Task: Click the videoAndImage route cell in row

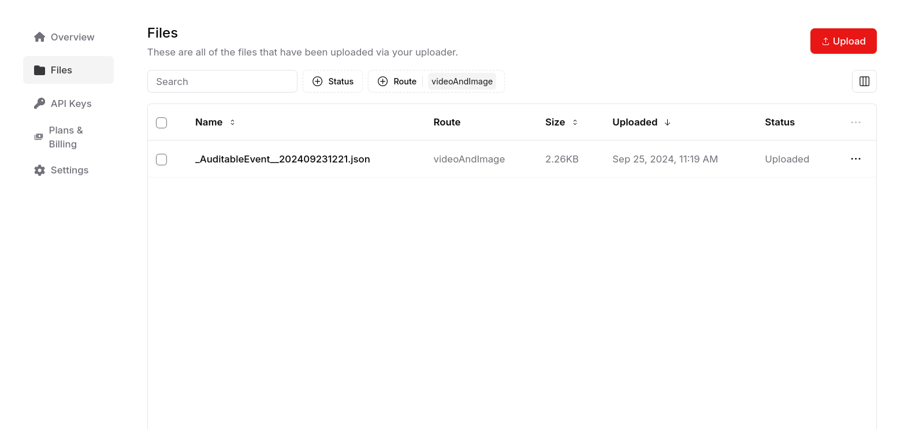Action: (x=469, y=159)
